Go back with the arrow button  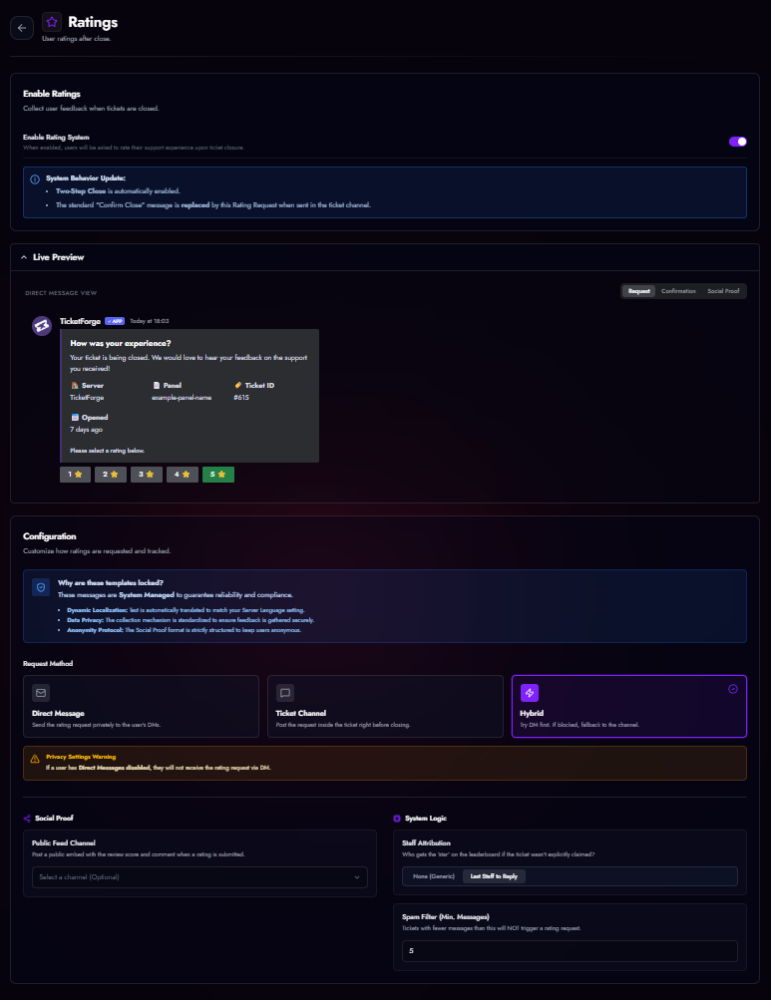[22, 28]
